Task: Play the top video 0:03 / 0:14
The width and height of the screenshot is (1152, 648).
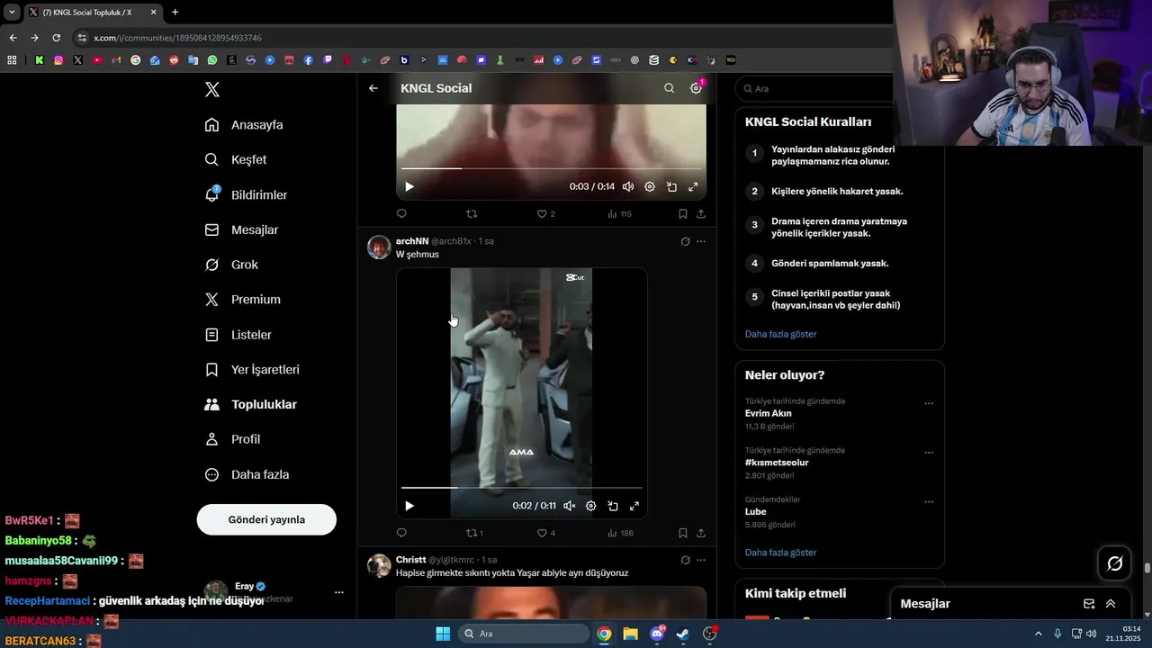Action: tap(409, 186)
